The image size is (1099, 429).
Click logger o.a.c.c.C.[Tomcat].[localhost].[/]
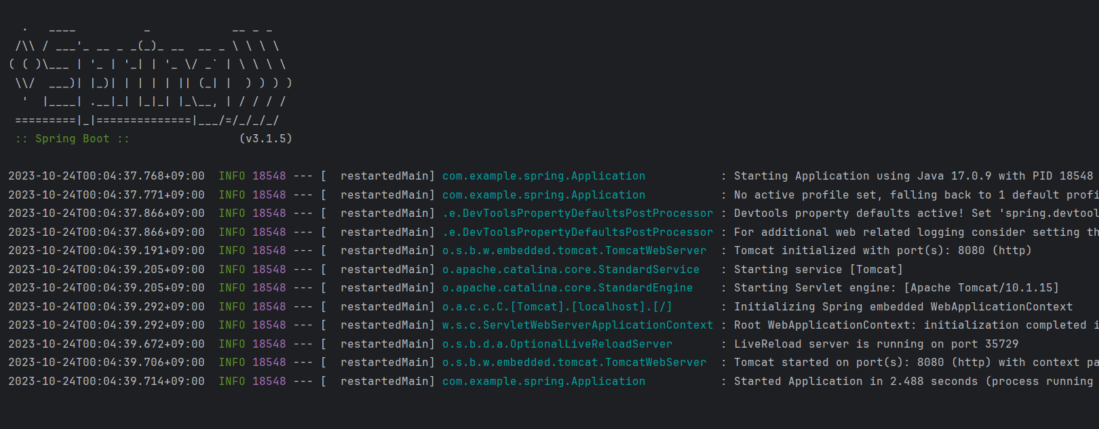558,307
